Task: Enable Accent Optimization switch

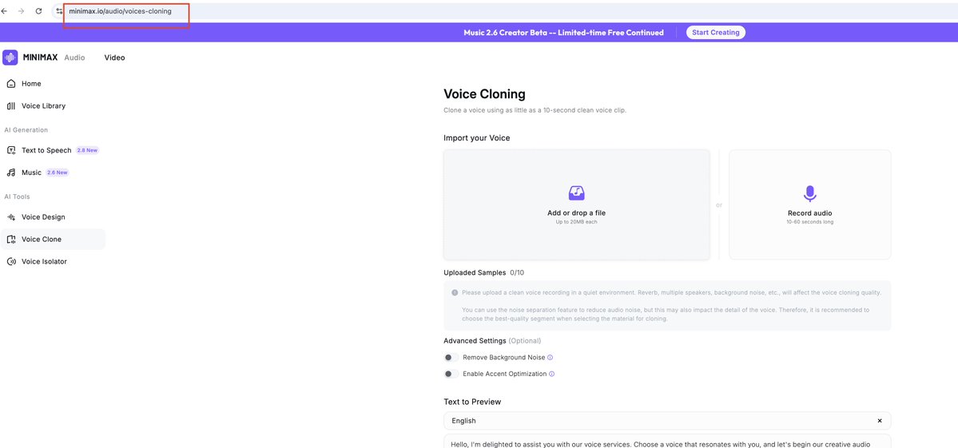Action: pos(451,375)
